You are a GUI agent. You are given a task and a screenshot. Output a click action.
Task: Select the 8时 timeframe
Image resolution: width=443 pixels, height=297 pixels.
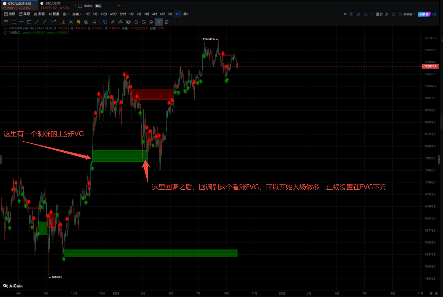170,14
